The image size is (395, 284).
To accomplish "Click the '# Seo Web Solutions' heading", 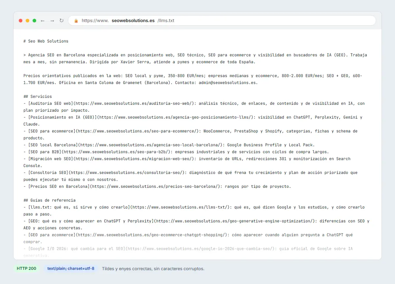I will tap(46, 41).
